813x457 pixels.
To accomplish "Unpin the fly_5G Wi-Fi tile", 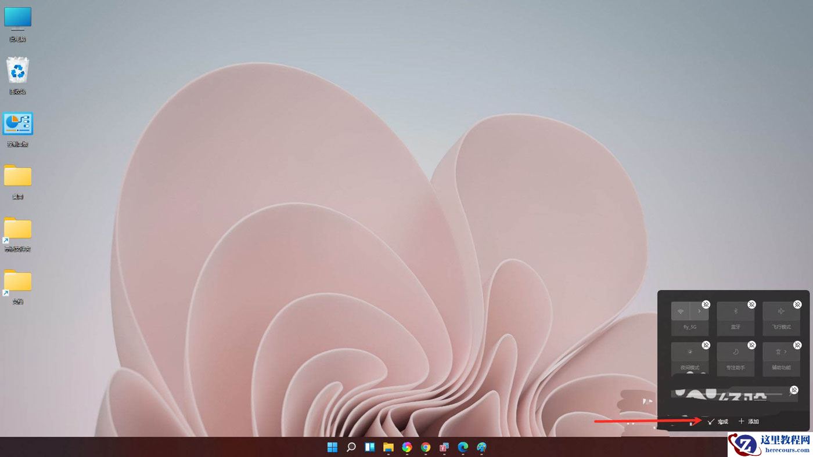I will tap(705, 304).
